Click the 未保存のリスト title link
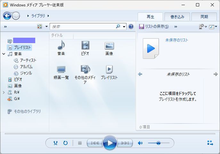Viewport: 220px width, 154px height. tap(177, 40)
